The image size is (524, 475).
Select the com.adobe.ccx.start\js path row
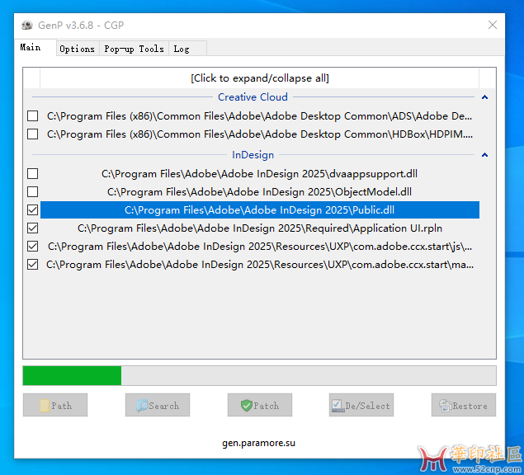(x=260, y=247)
